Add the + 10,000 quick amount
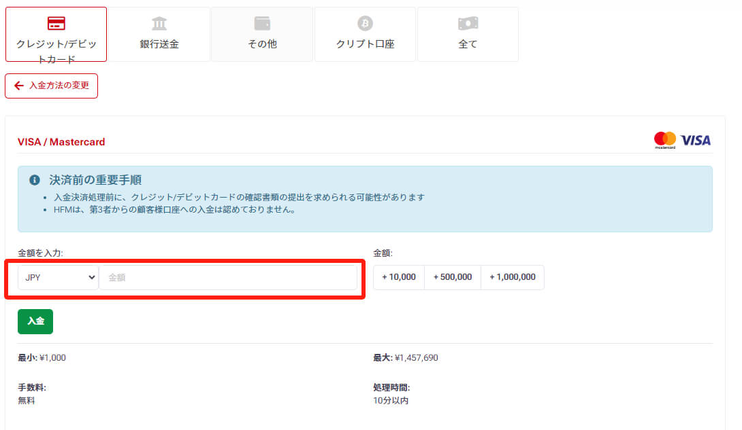The height and width of the screenshot is (430, 742). coord(399,277)
